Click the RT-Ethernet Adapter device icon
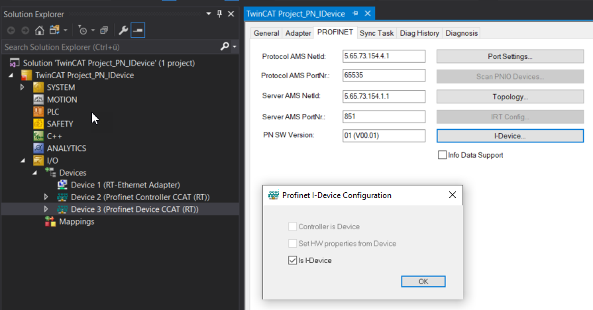Screen dimensions: 593x310 pos(62,185)
